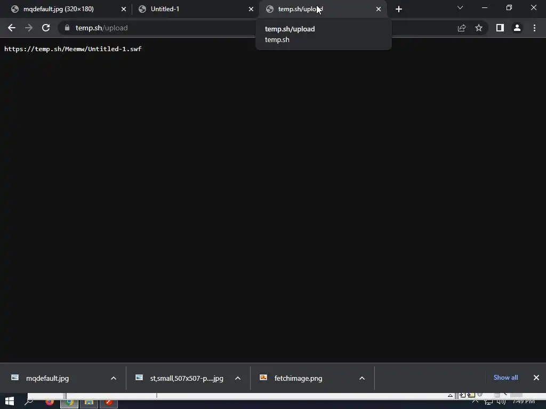
Task: View site information via lock icon
Action: tap(67, 28)
